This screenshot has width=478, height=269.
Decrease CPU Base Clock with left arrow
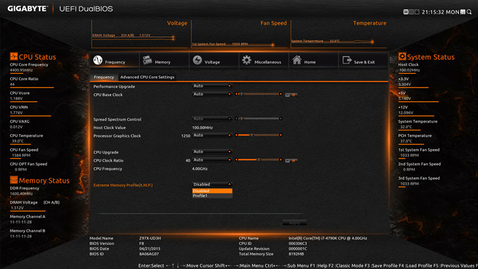(x=236, y=94)
